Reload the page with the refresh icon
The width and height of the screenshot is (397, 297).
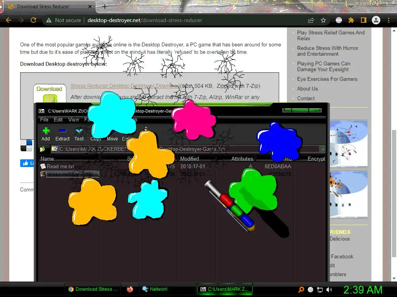click(33, 20)
